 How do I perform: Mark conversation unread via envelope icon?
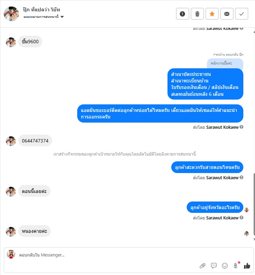(x=227, y=14)
